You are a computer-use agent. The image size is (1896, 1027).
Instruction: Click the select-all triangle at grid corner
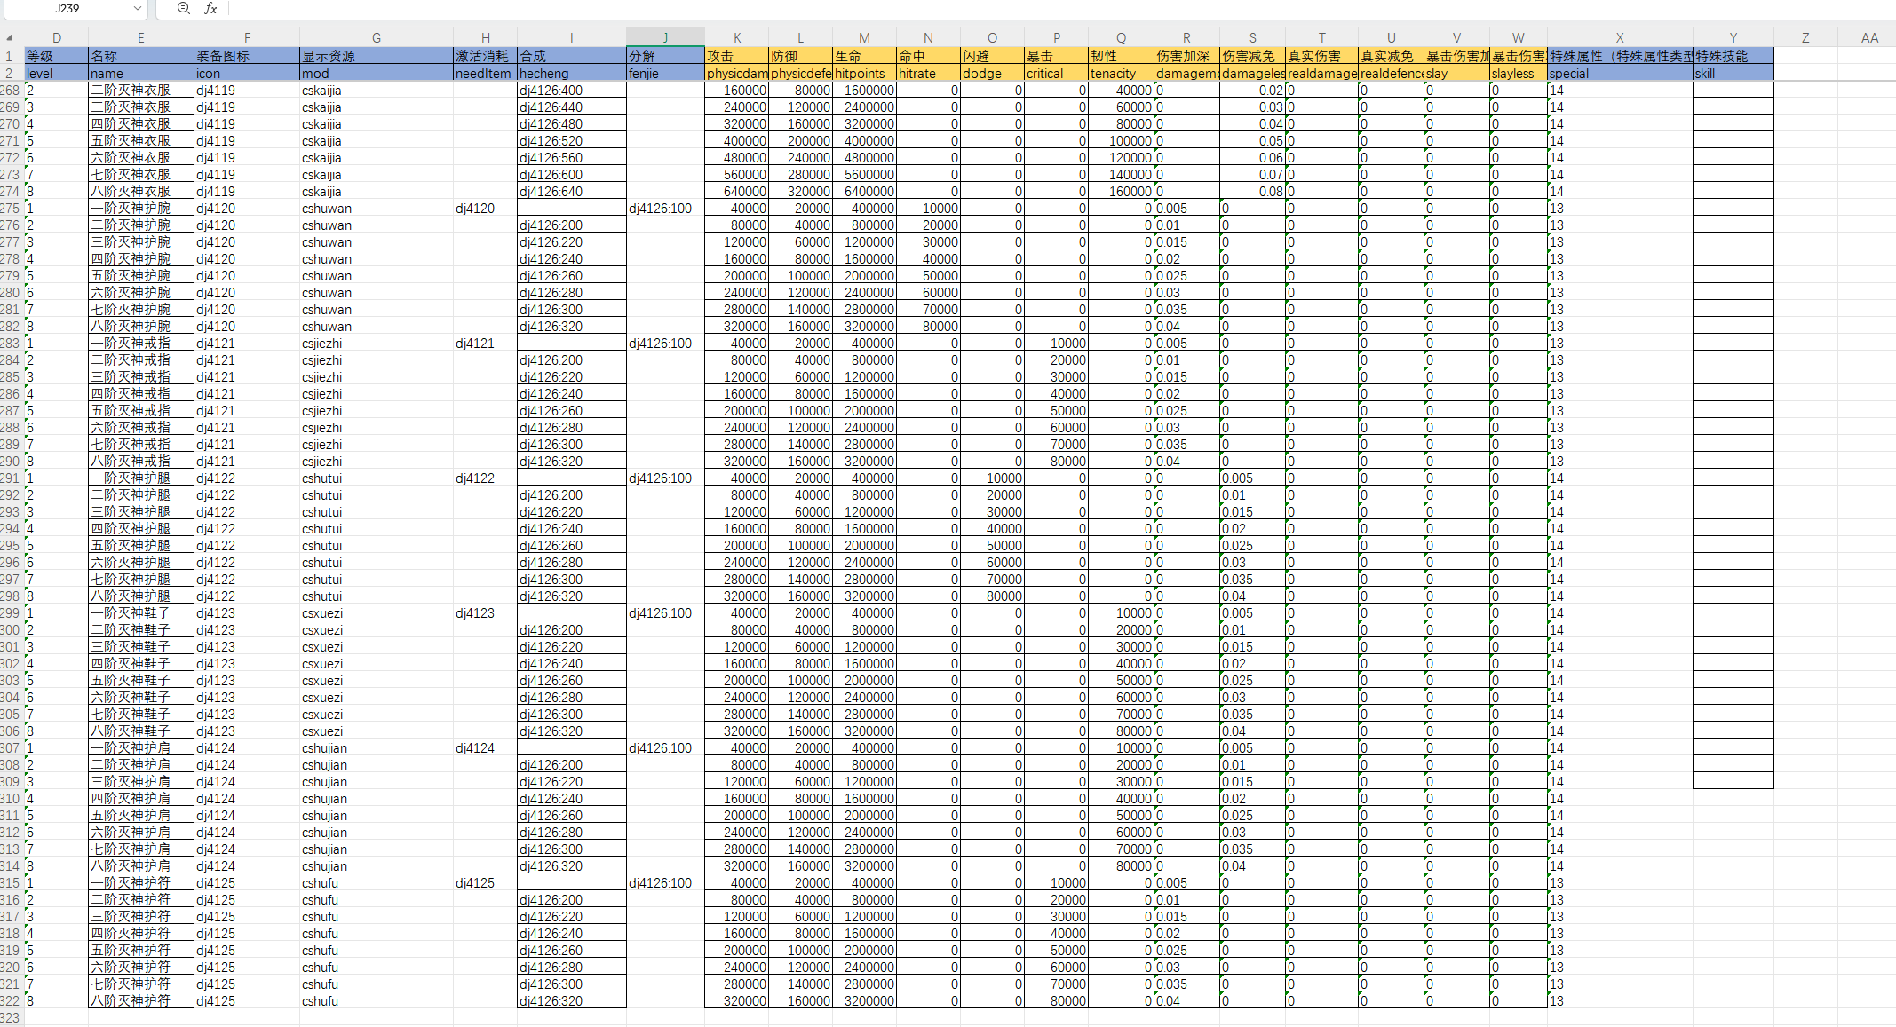click(10, 37)
